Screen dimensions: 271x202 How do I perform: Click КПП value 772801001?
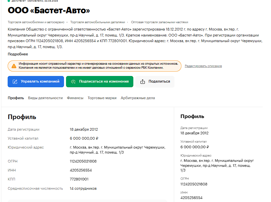(79, 179)
